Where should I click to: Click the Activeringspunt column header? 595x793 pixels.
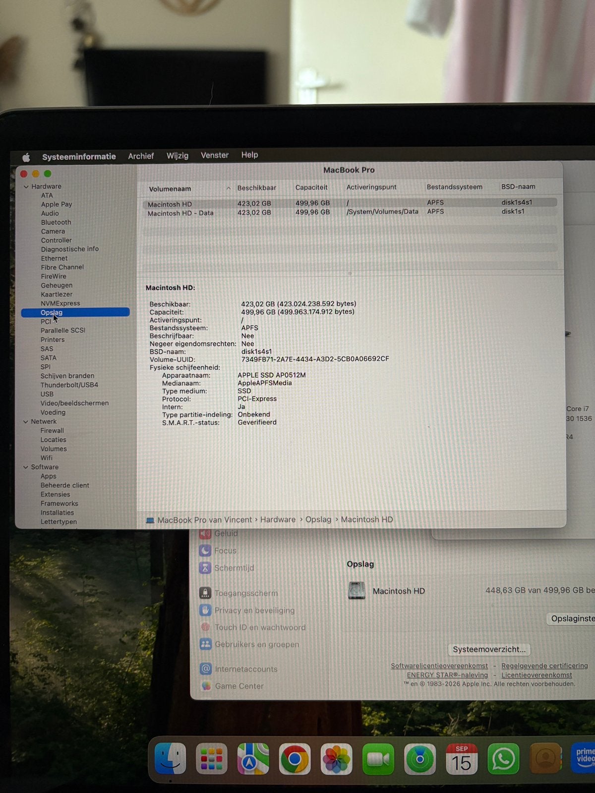(371, 187)
